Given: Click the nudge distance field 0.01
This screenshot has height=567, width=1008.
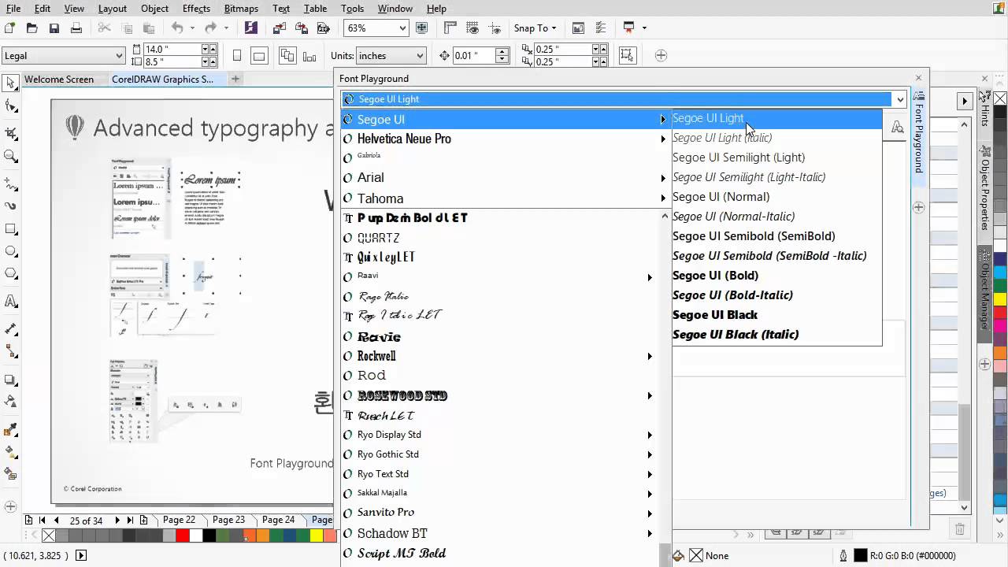Looking at the screenshot, I should pos(473,56).
